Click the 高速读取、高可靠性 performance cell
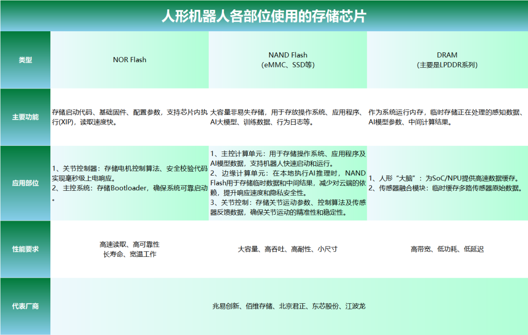528x335 pixels. click(x=130, y=249)
